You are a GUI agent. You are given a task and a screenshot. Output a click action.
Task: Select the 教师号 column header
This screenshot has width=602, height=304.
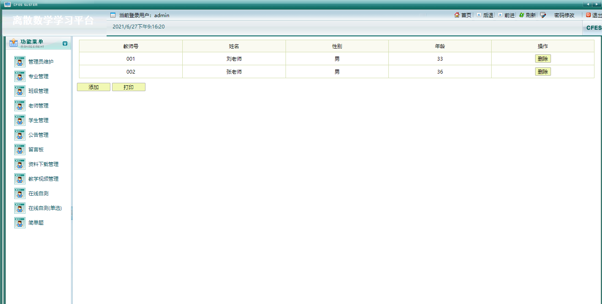pyautogui.click(x=131, y=46)
